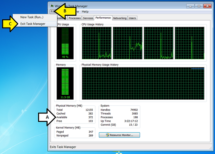215x154 pixels.
Task: Click Up Time value 3:22:17:12
Action: tap(131, 121)
